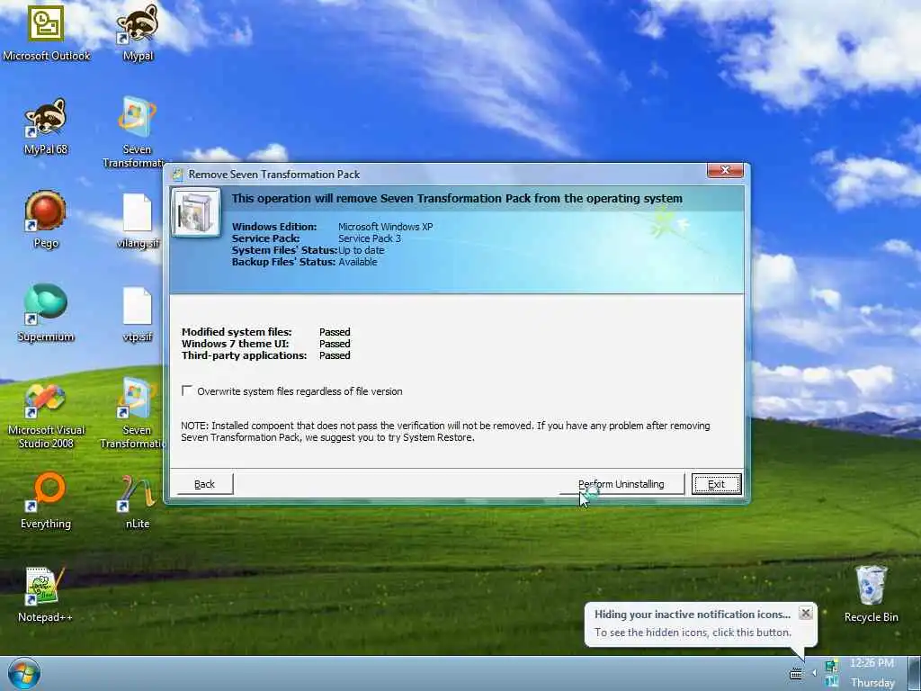Click the NOTE paragraph about System Restore
The width and height of the screenshot is (921, 691).
coord(445,431)
